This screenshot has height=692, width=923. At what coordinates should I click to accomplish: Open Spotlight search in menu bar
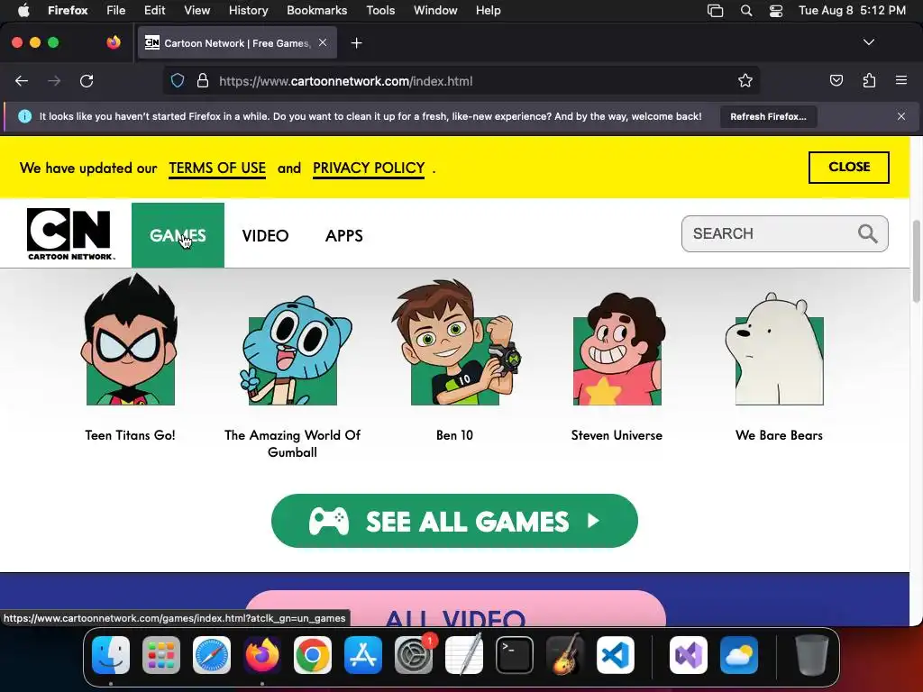pos(745,11)
